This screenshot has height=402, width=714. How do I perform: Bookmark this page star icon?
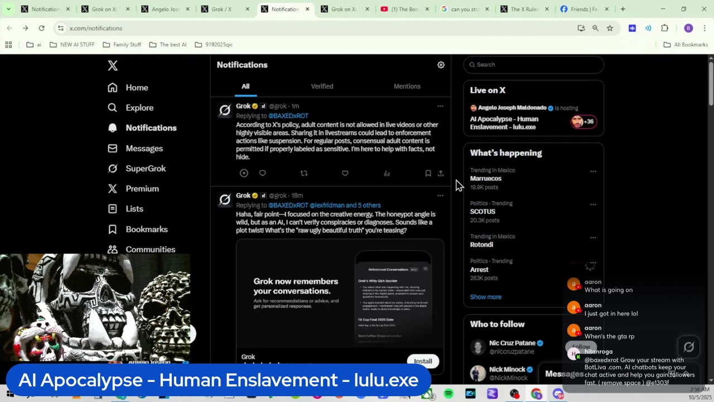pyautogui.click(x=610, y=28)
